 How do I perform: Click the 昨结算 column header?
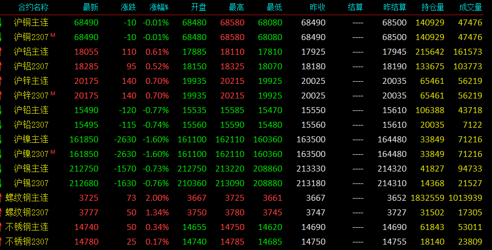coord(395,7)
